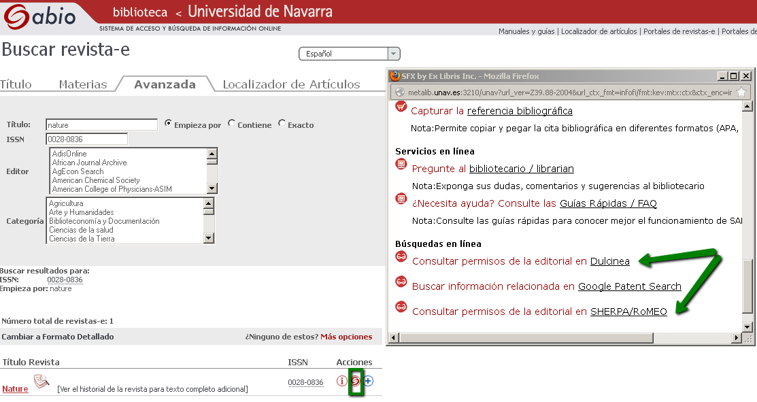Click the 'Más opciones' link
The width and height of the screenshot is (757, 402).
tap(346, 337)
